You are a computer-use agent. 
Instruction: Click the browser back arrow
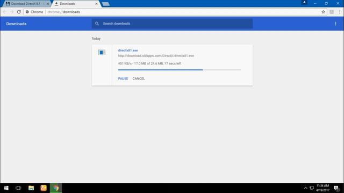point(5,12)
